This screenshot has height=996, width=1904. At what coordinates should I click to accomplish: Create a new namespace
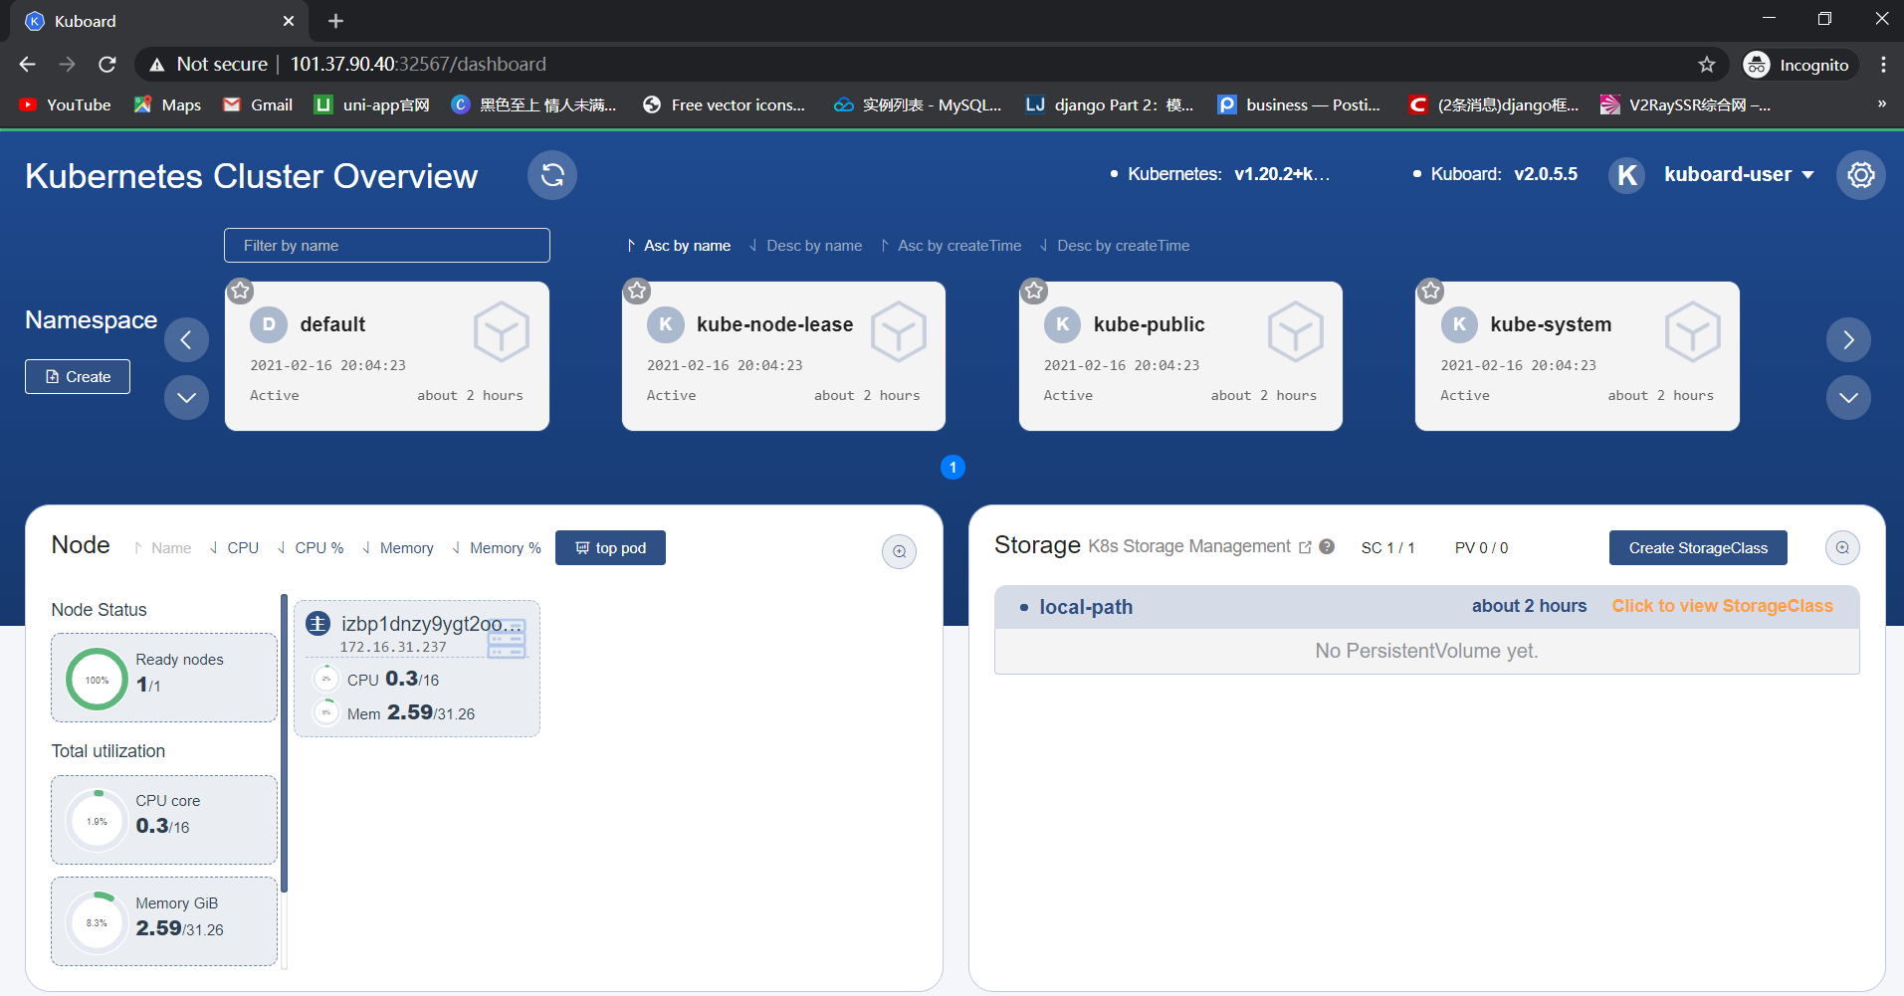tap(78, 377)
